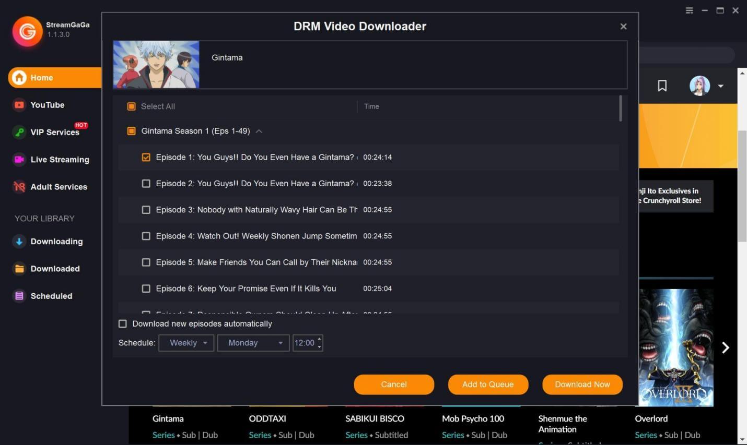The height and width of the screenshot is (445, 747).
Task: Click the episode list scrollbar
Action: coord(621,109)
